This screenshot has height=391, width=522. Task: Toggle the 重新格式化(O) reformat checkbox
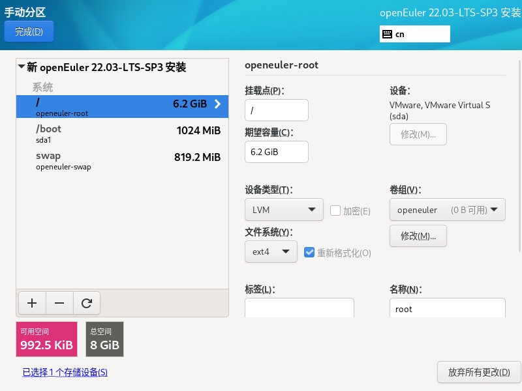[x=309, y=252]
